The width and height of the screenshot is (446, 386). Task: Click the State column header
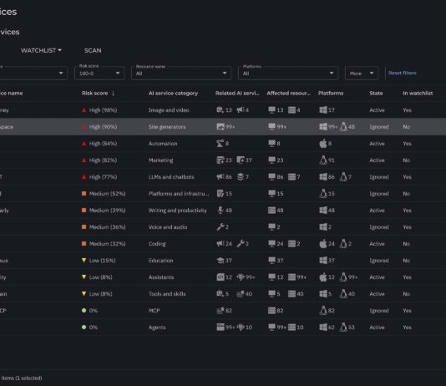(x=376, y=94)
